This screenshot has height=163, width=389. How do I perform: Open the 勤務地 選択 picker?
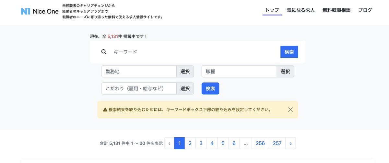click(185, 72)
